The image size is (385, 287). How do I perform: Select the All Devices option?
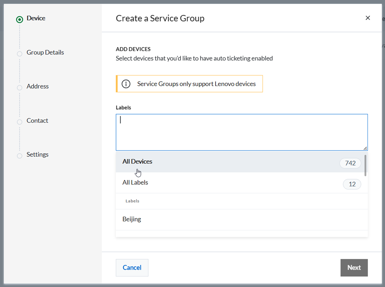137,162
